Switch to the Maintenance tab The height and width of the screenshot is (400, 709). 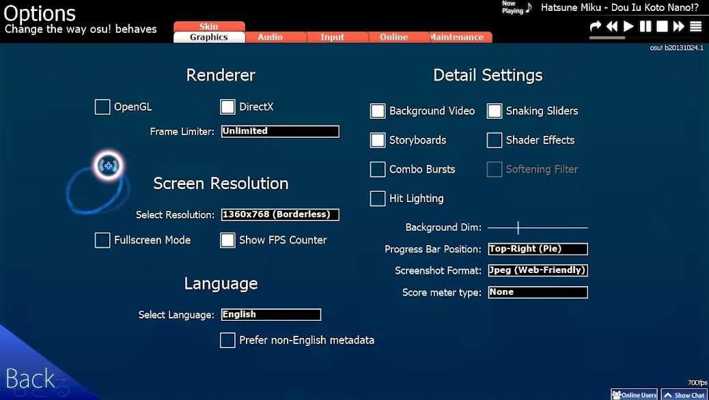tap(457, 37)
